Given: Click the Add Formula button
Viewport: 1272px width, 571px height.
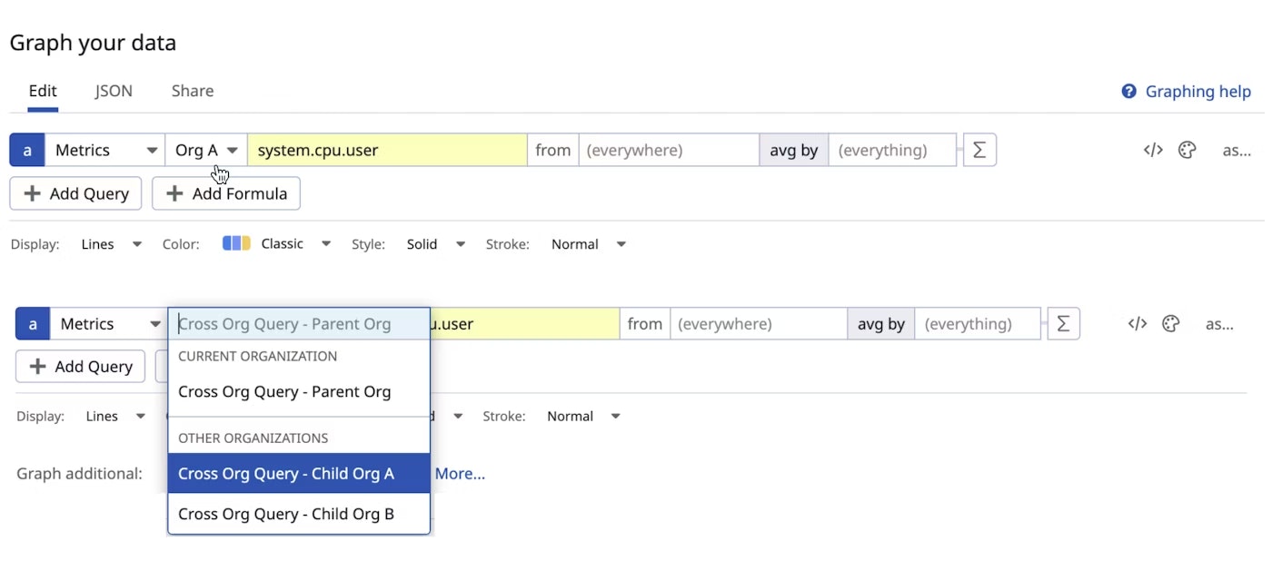Looking at the screenshot, I should click(226, 193).
